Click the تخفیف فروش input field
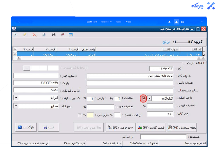 [x=160, y=106]
